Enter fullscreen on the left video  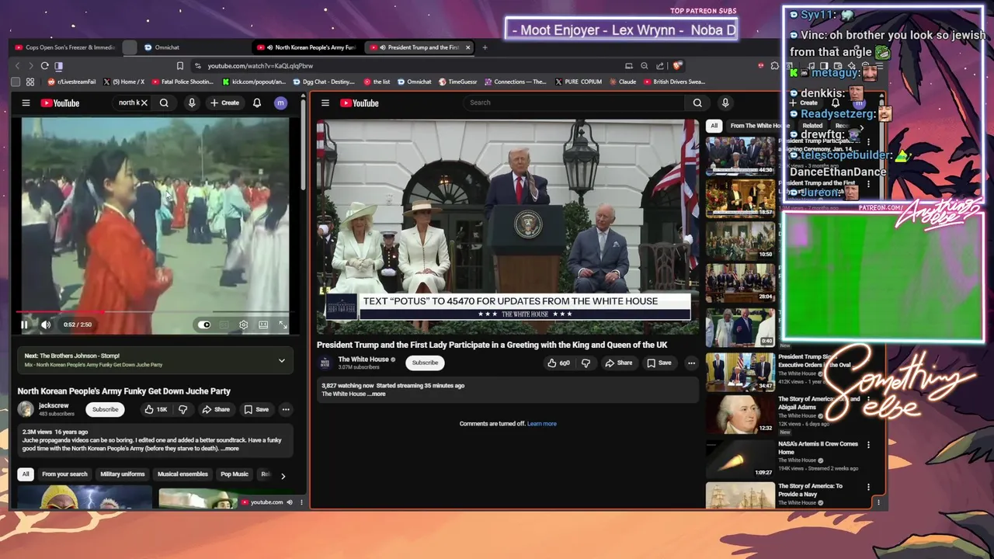[283, 325]
